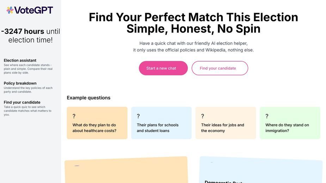
Task: Click question mark icon on immigration card
Action: coord(267,116)
